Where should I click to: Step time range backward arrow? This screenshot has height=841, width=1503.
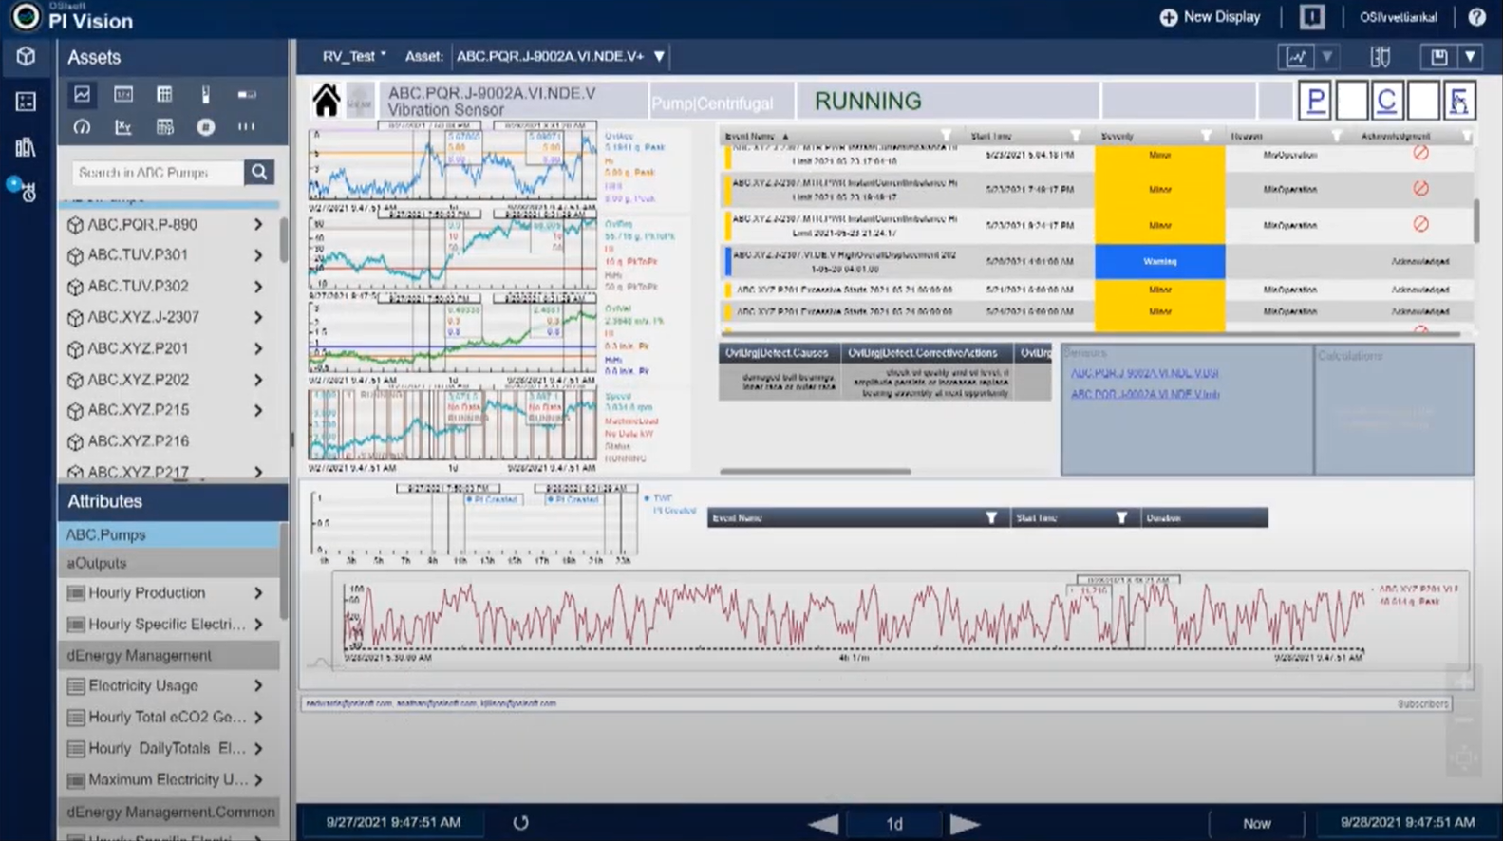pyautogui.click(x=824, y=824)
